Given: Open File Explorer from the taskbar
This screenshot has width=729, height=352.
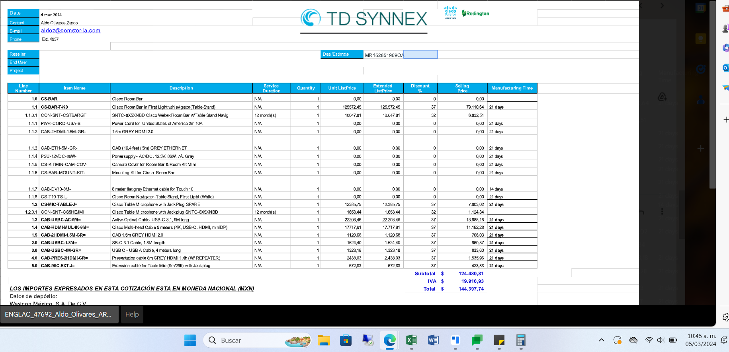Looking at the screenshot, I should pos(324,340).
